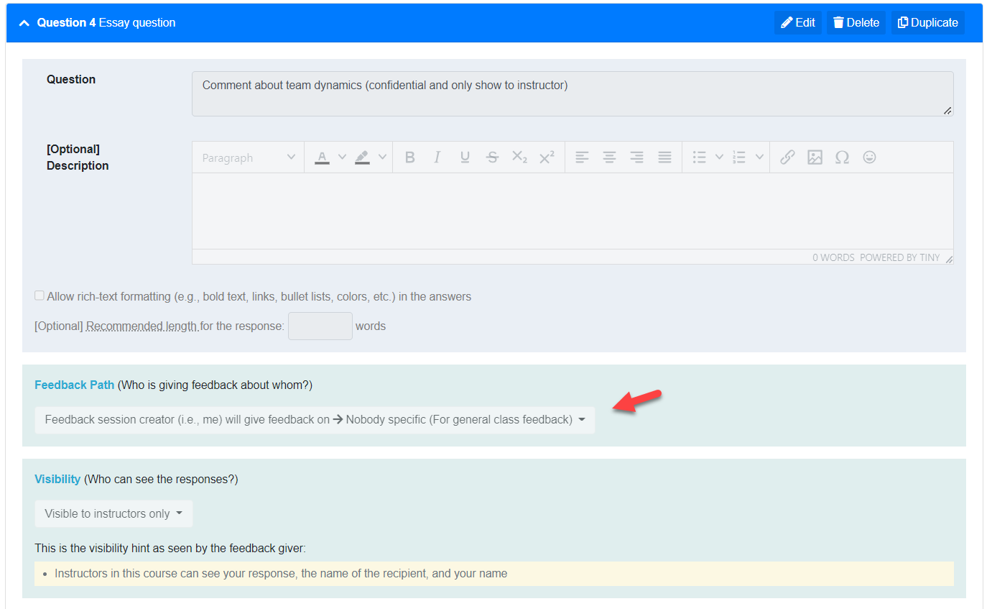The image size is (992, 609).
Task: Click the Feedback Path heading
Action: click(75, 385)
